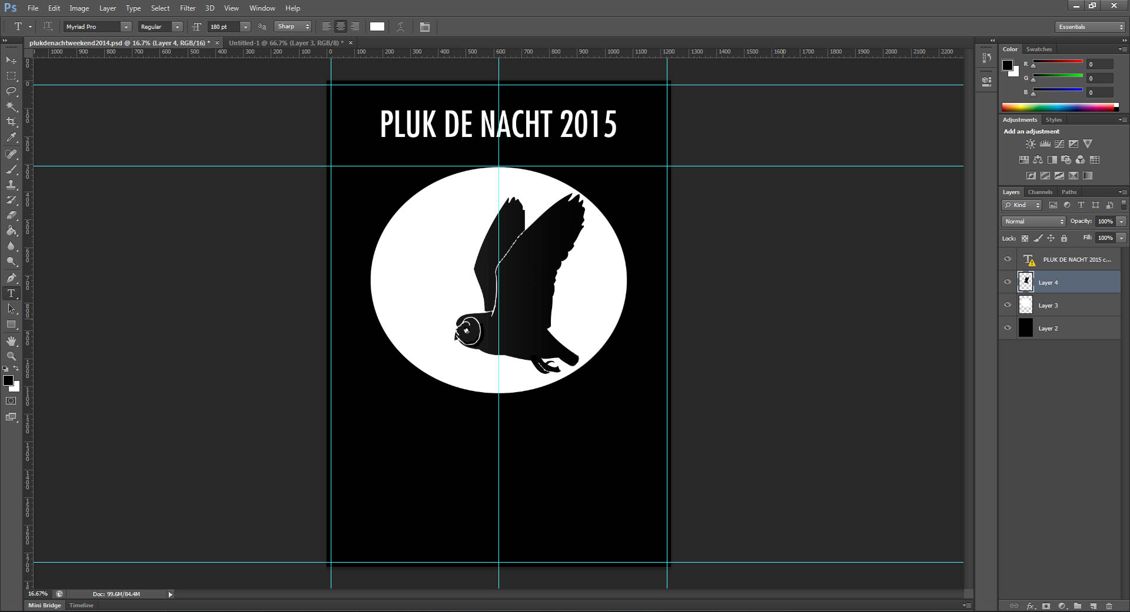Viewport: 1130px width, 612px height.
Task: Hide the PLUK DE NACHT text layer
Action: point(1008,259)
